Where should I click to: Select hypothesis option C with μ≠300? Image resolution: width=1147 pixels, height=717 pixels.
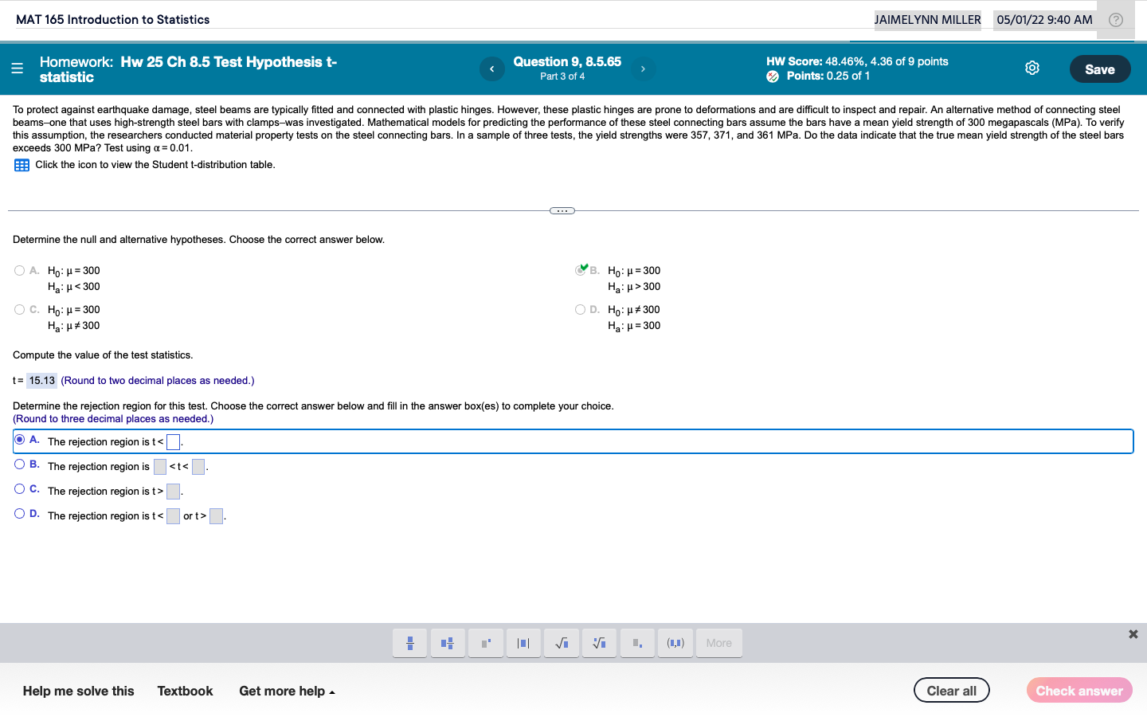(20, 310)
